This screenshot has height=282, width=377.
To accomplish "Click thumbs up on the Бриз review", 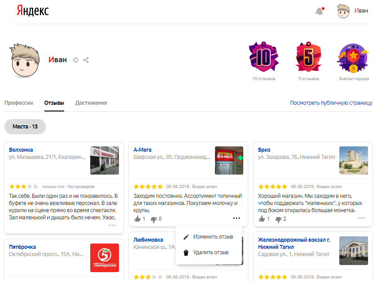I will pos(262,219).
